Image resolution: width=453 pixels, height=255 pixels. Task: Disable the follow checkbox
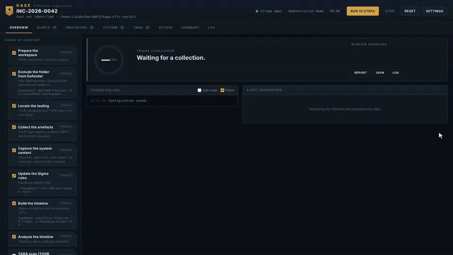click(x=222, y=90)
